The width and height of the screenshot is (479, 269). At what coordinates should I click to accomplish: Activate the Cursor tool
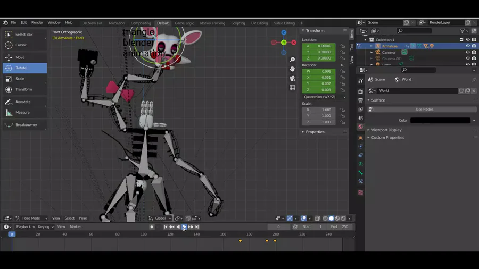click(24, 45)
